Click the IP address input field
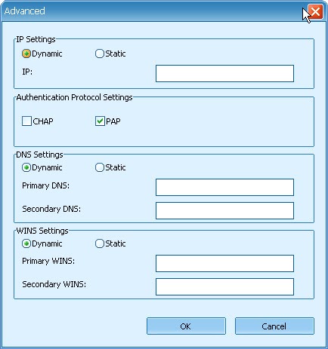The height and width of the screenshot is (349, 328). (224, 73)
